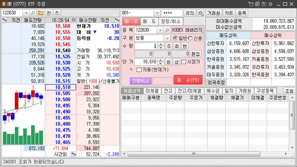Viewport: 297px width, 167px height.
Task: Switch to the 매수 buy tab
Action: point(131,21)
